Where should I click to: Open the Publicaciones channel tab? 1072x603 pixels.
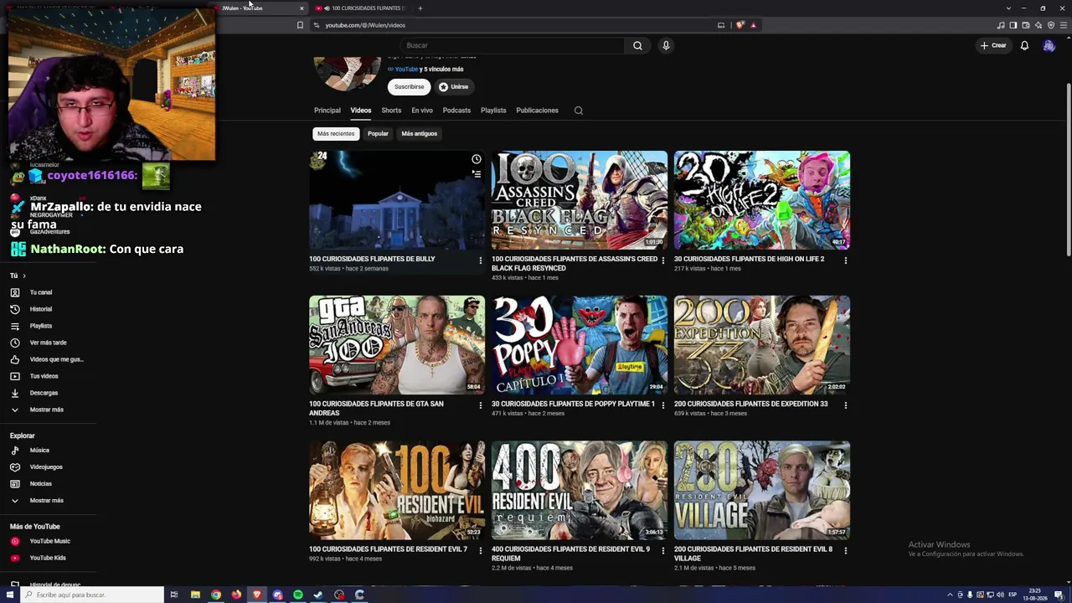[x=537, y=111]
